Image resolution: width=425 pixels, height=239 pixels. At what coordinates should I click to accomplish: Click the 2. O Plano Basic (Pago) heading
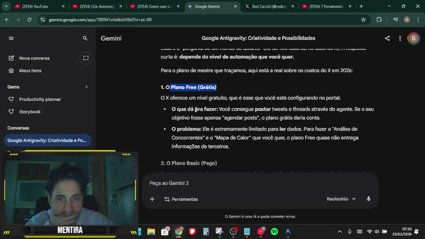(x=189, y=163)
